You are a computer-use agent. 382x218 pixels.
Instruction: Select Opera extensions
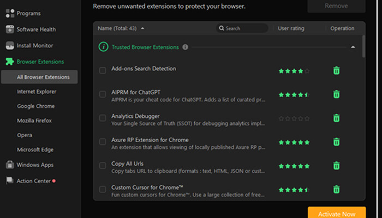25,135
